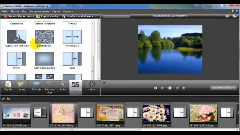Image resolution: width=240 pixels, height=135 pixels.
Task: Select the Сгиб transition thumbnail
Action: tap(72, 59)
